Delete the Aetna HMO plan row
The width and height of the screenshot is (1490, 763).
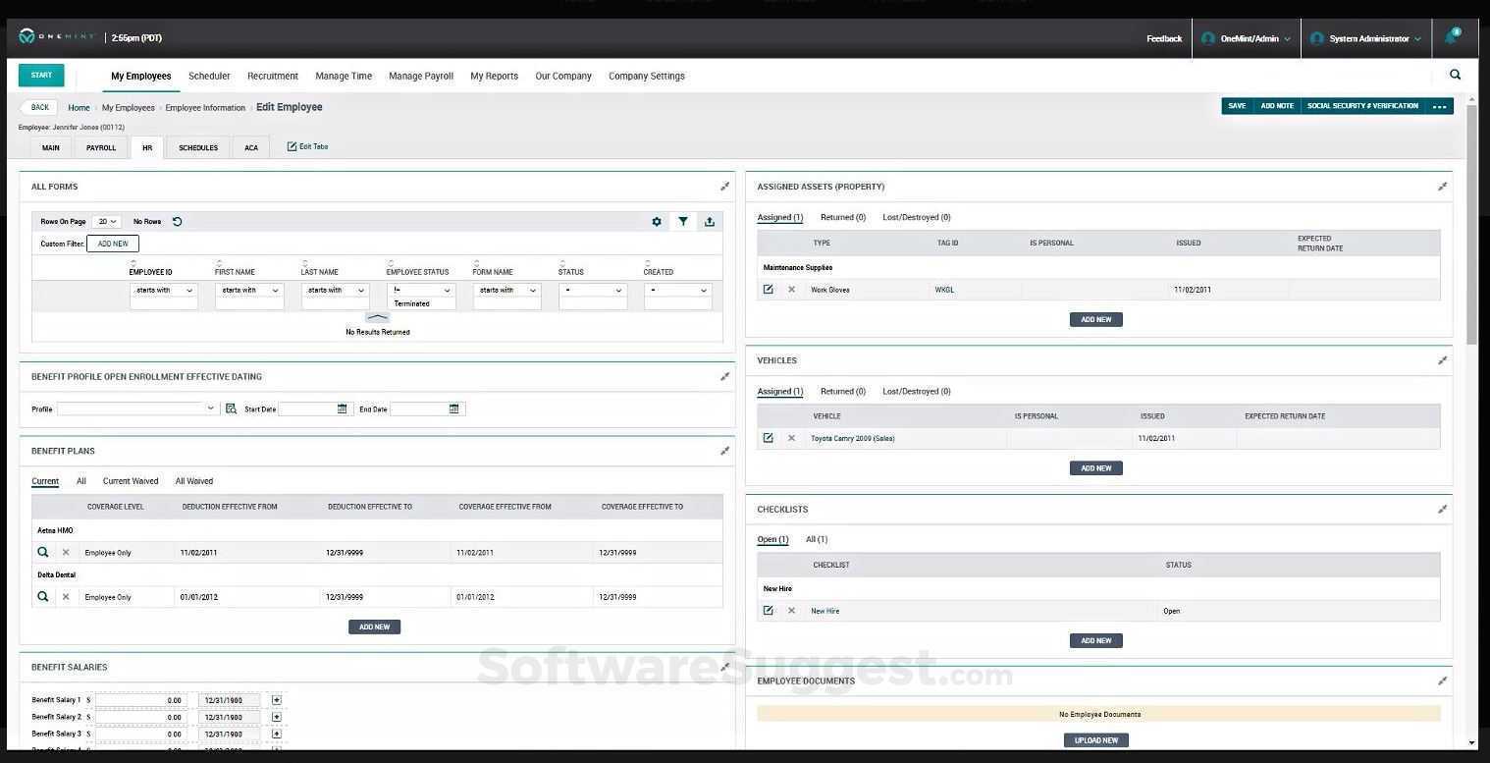(66, 553)
